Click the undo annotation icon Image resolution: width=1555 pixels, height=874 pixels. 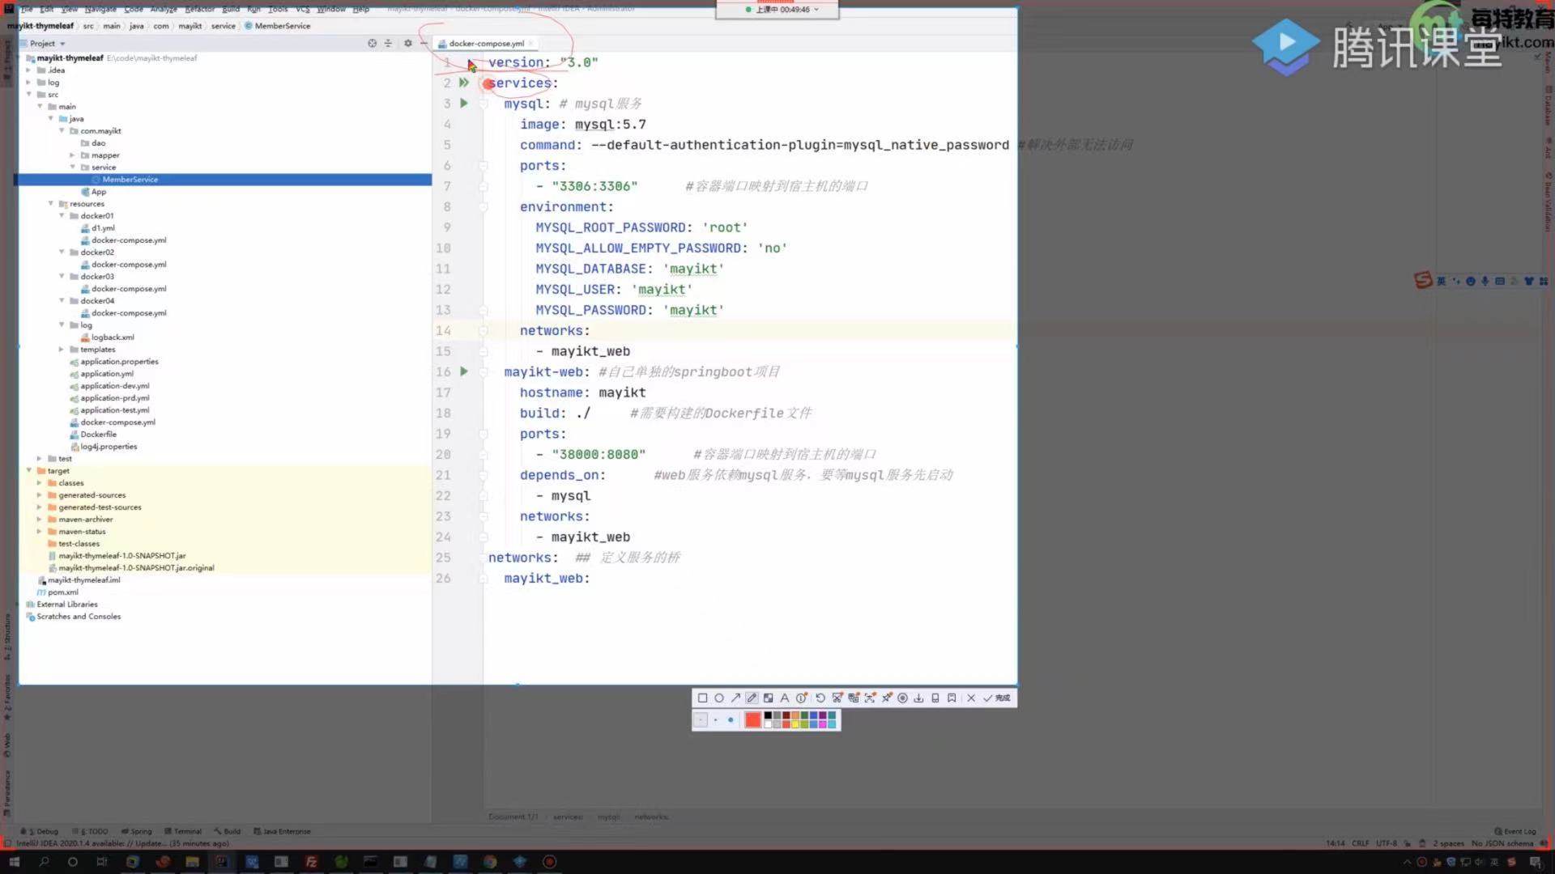[x=820, y=698]
